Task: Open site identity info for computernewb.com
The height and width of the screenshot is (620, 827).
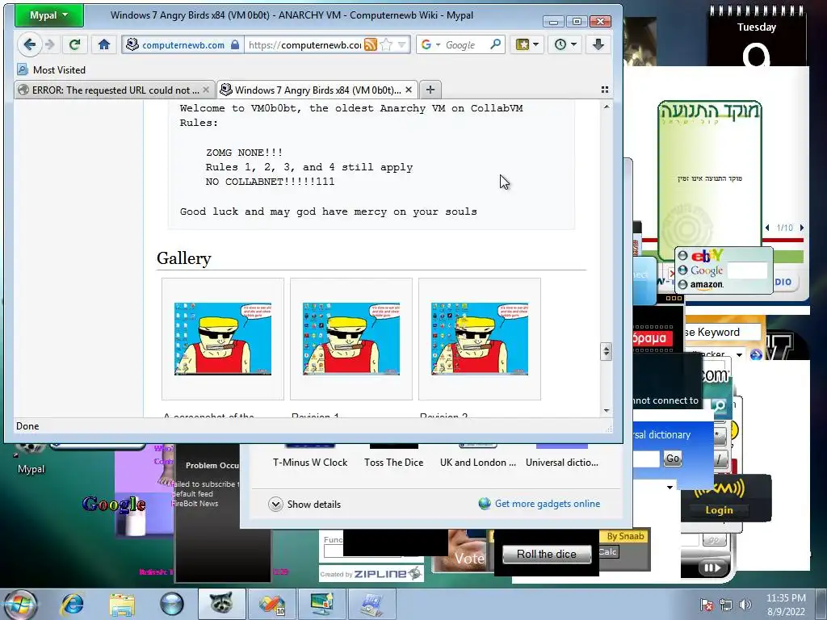Action: point(183,45)
